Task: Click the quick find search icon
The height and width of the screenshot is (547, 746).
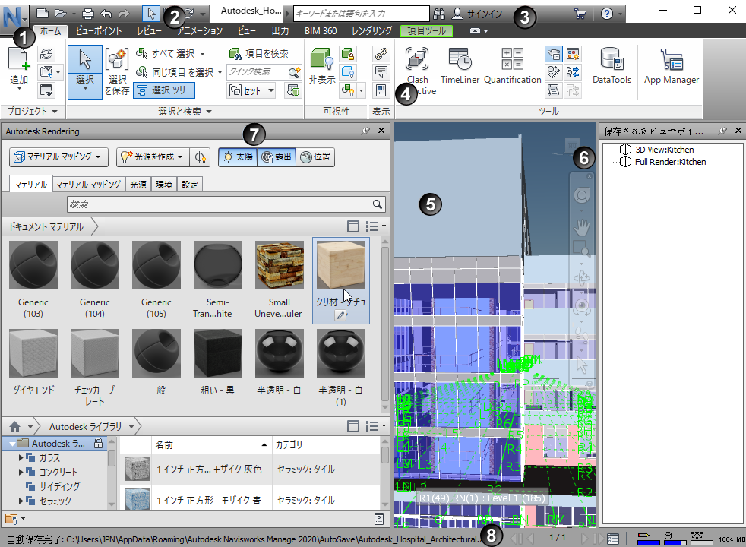Action: (x=295, y=72)
